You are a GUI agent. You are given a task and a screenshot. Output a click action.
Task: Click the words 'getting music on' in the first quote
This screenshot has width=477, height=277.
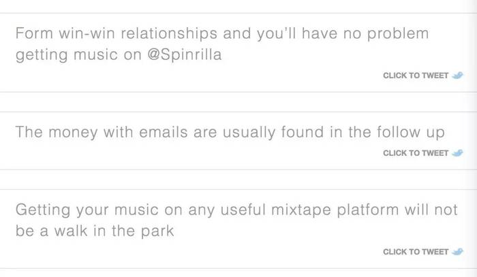tap(78, 55)
